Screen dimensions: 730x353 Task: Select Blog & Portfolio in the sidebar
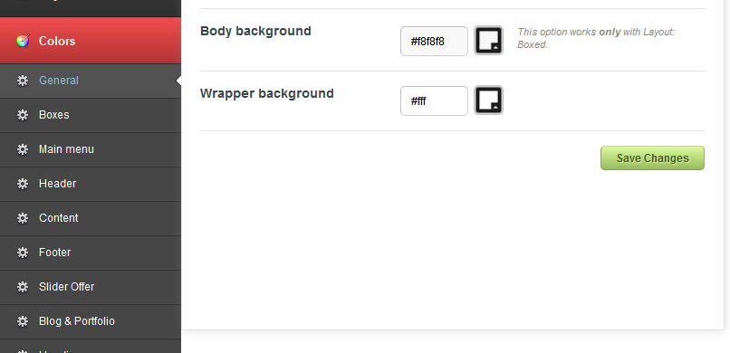pyautogui.click(x=91, y=322)
